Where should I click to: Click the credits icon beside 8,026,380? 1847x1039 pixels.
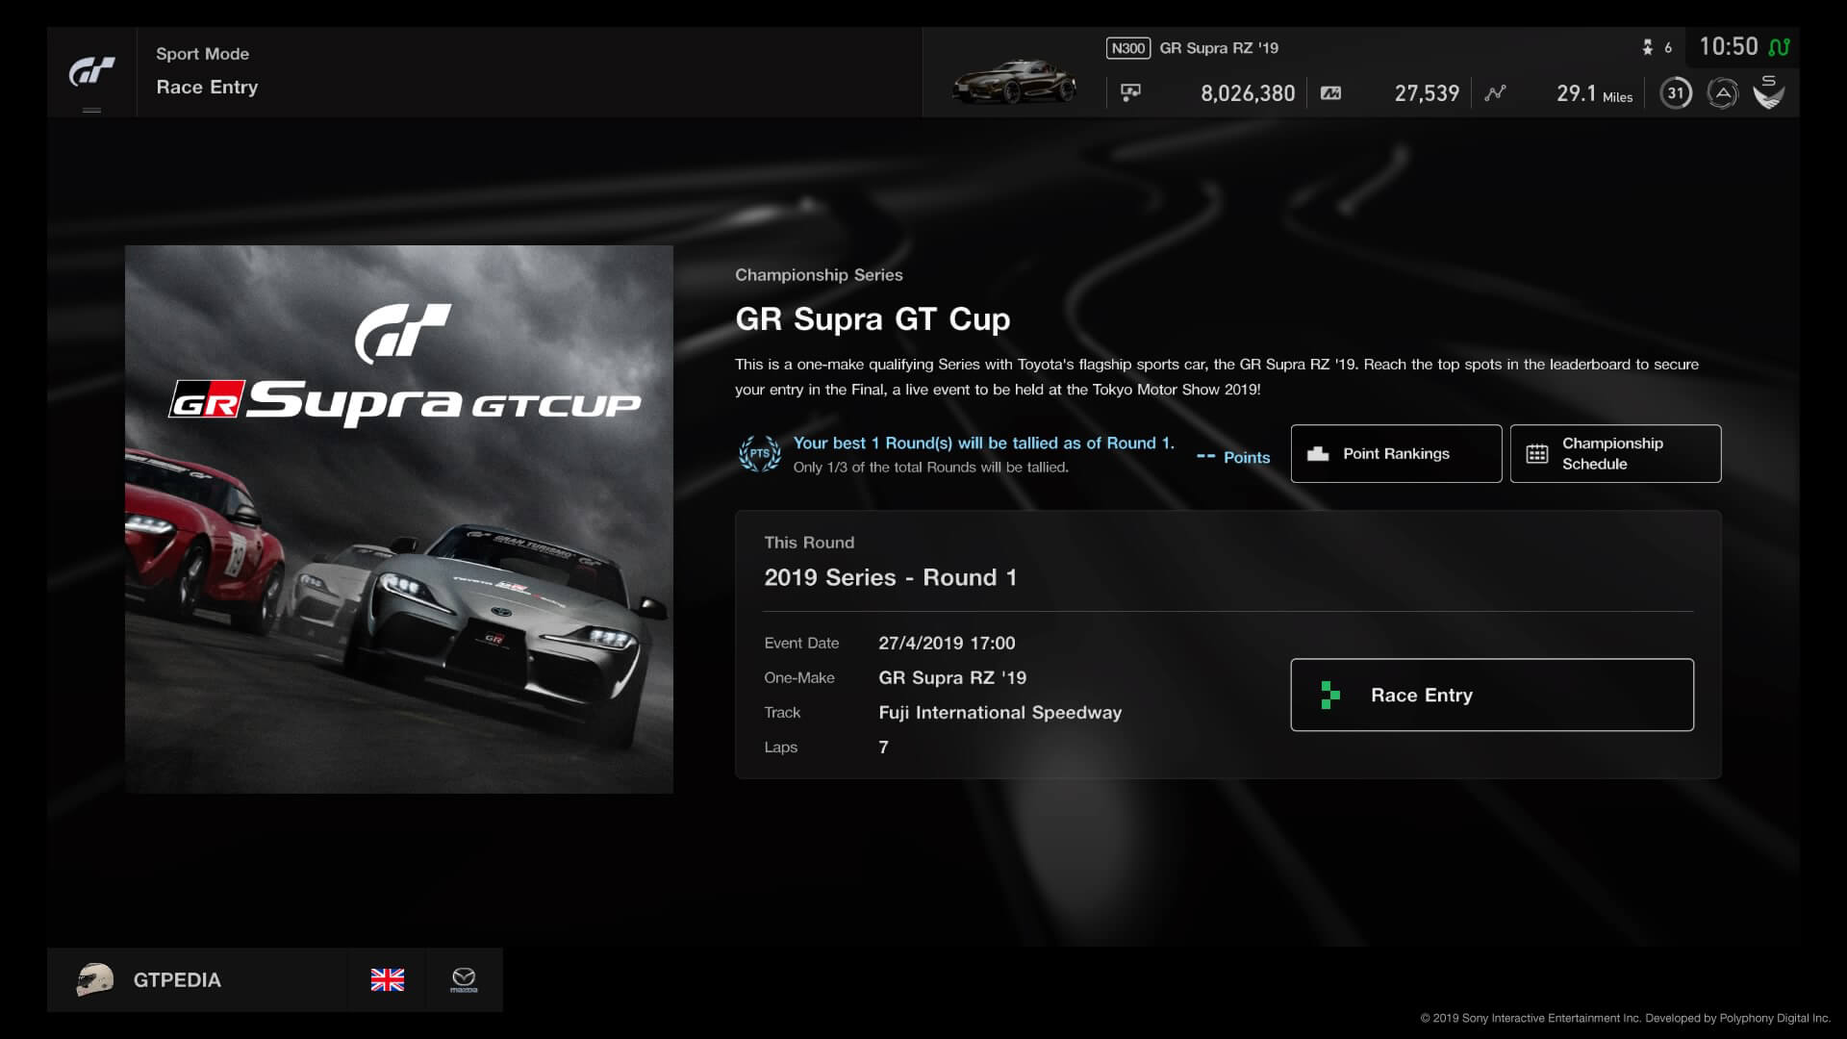tap(1130, 92)
